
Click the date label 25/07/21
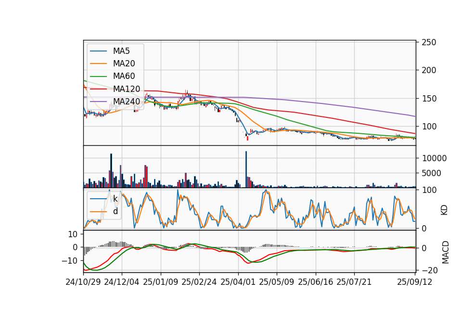click(x=354, y=282)
